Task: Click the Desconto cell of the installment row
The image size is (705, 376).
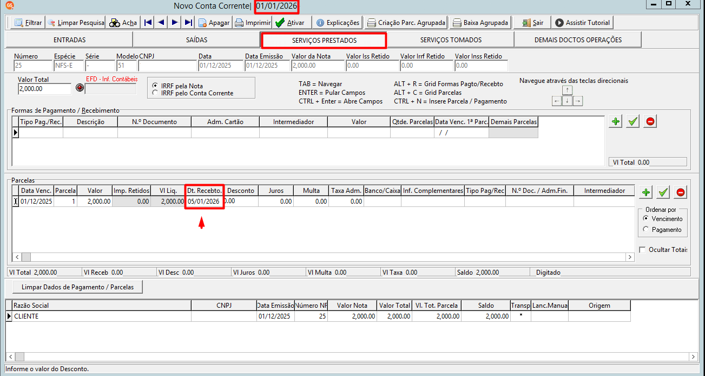Action: [x=241, y=201]
